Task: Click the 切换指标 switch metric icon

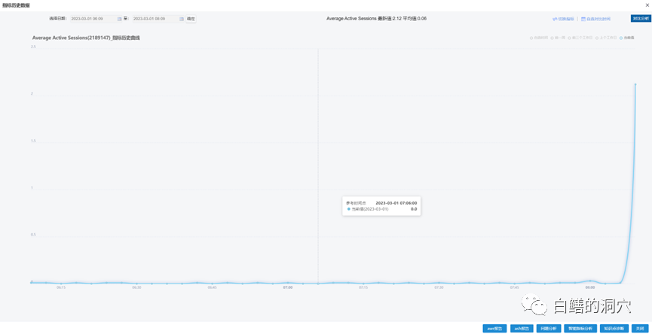Action: point(555,19)
